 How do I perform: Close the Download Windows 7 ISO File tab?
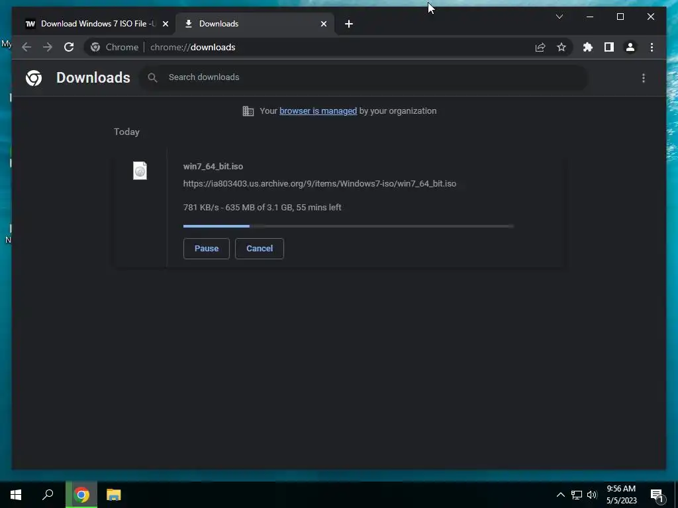[165, 24]
